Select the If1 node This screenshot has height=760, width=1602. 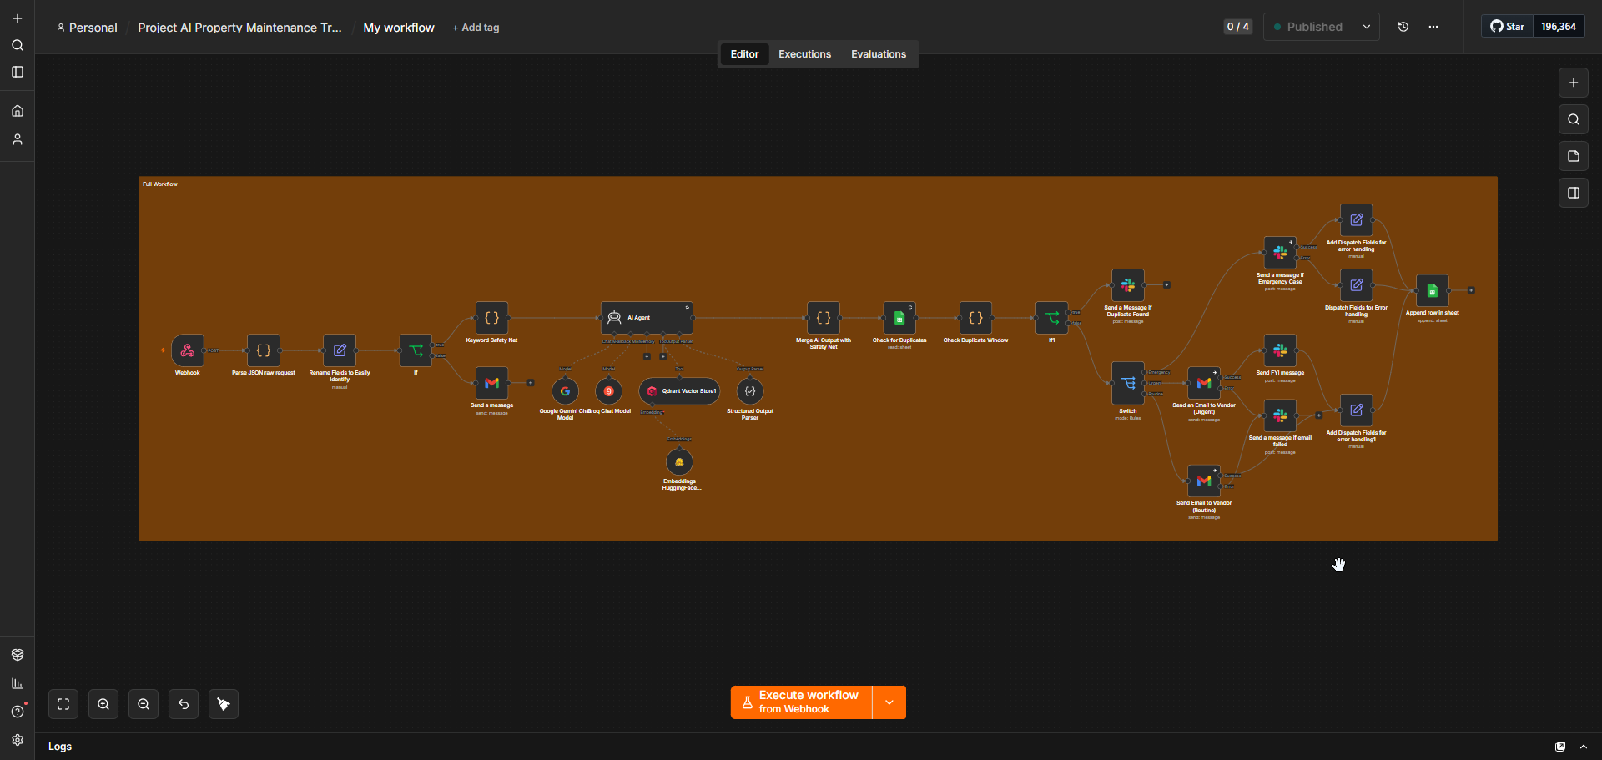[x=1051, y=318]
